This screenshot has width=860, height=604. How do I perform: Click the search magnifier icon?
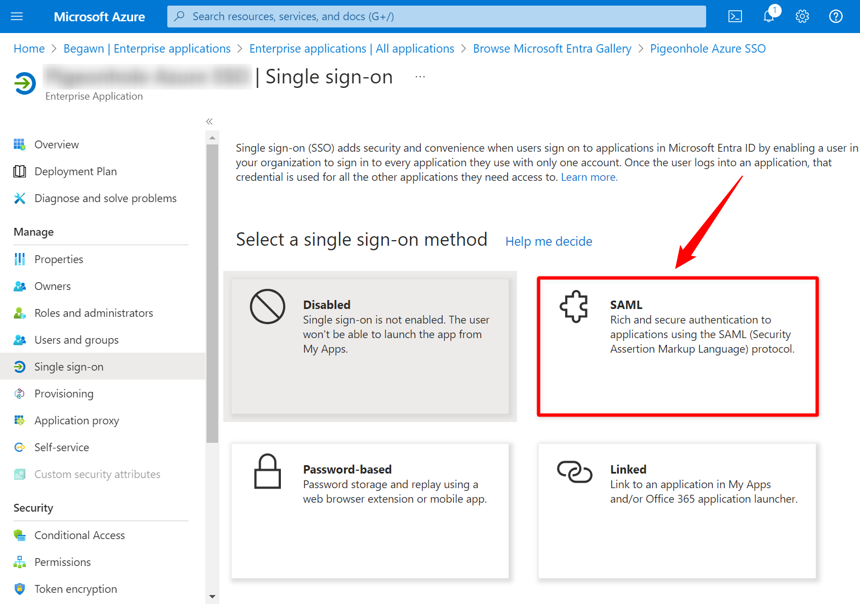(180, 16)
